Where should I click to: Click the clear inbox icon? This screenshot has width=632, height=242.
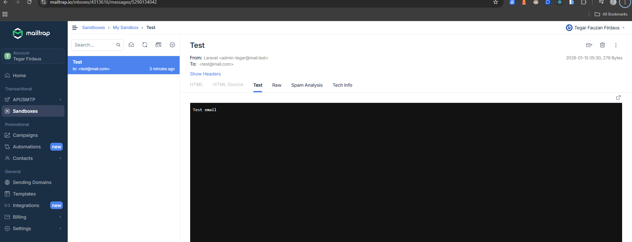[x=158, y=45]
